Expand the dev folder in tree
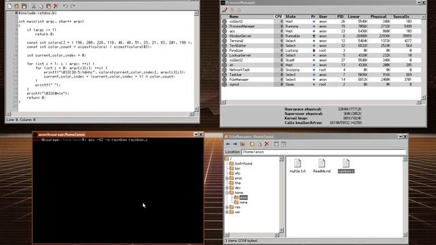 227,188
